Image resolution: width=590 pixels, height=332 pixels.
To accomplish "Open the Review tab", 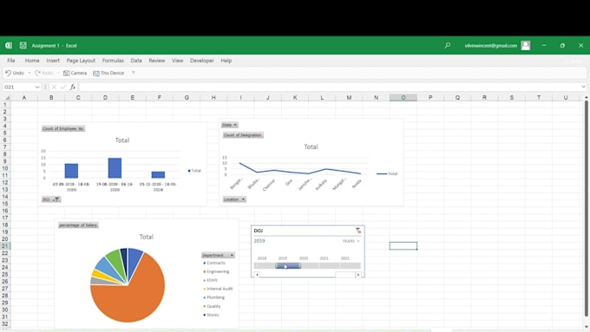I will coord(156,61).
